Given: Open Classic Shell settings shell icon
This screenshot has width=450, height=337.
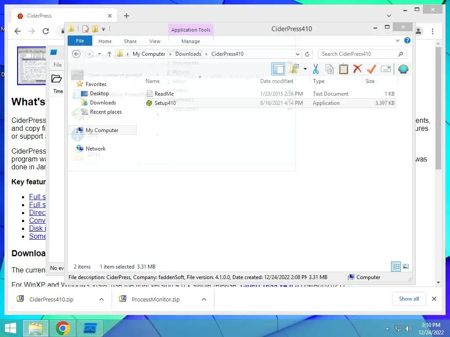Looking at the screenshot, I should click(403, 69).
